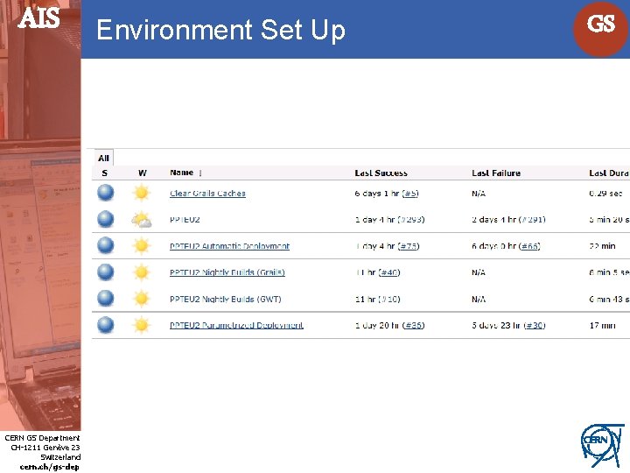This screenshot has height=473, width=630.
Task: Click blue status ball in PPTEU2 row
Action: (105, 219)
